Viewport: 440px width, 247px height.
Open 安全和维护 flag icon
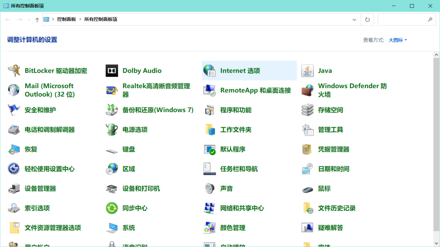pos(14,110)
